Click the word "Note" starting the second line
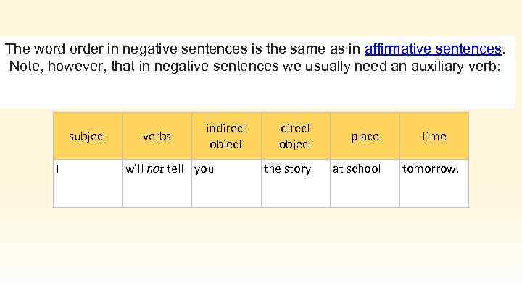 coord(25,67)
